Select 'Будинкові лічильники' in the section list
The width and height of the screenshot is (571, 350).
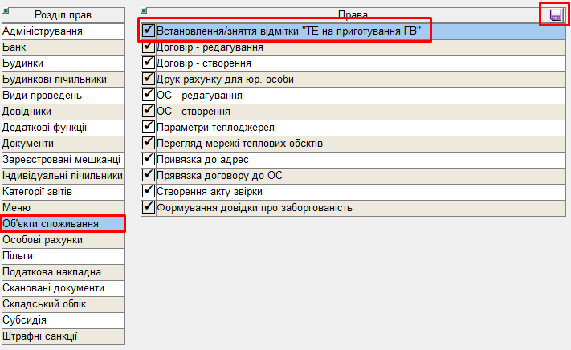(x=63, y=79)
